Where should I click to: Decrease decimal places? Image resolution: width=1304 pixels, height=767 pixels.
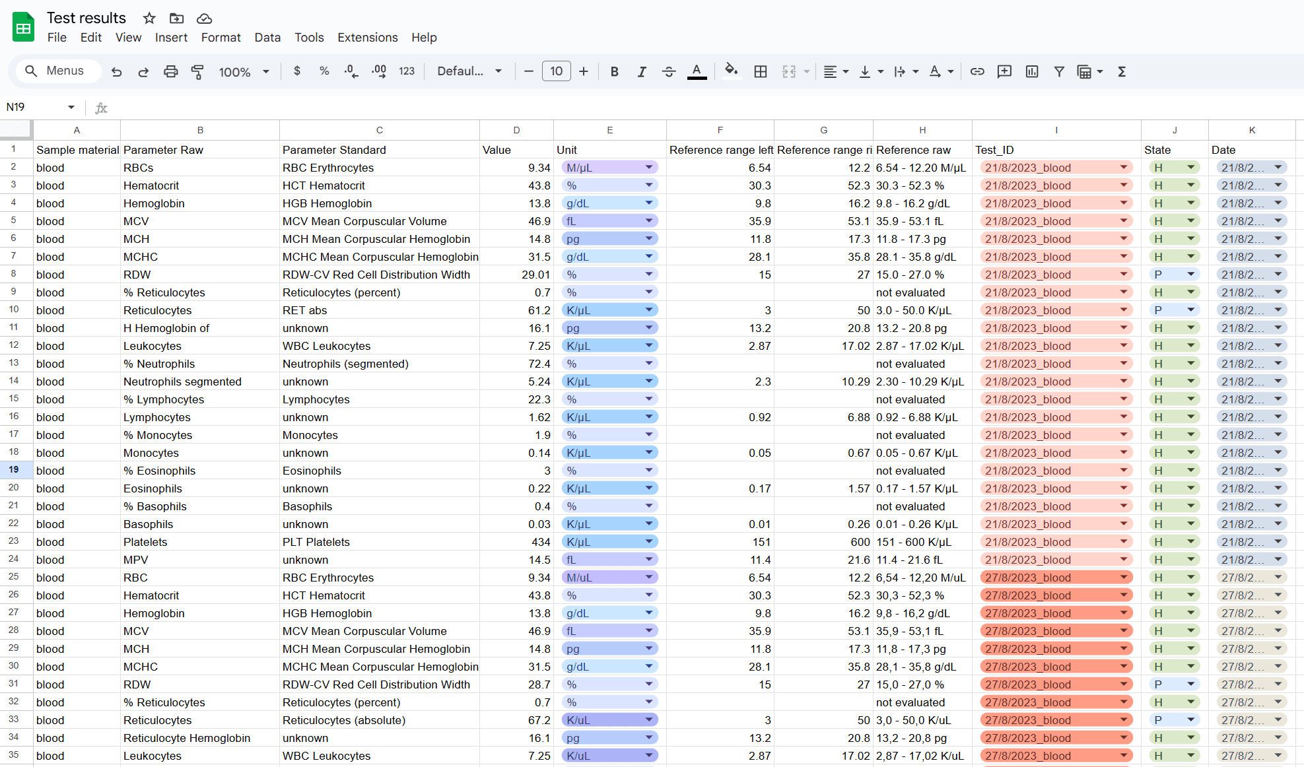pos(351,71)
